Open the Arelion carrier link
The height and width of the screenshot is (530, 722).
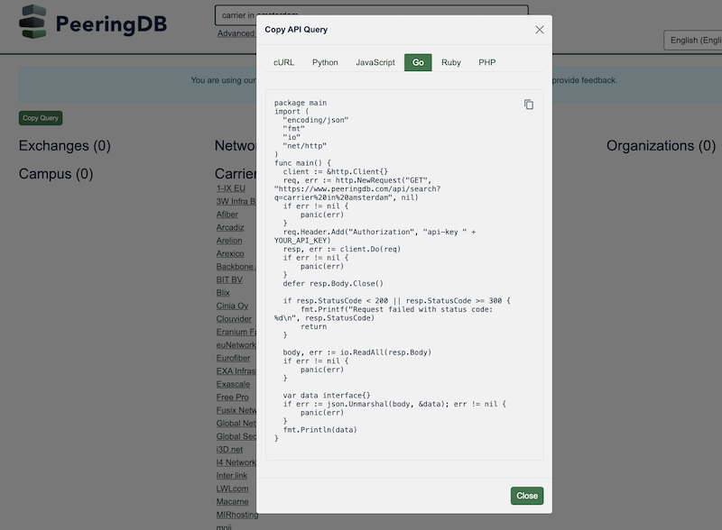229,241
